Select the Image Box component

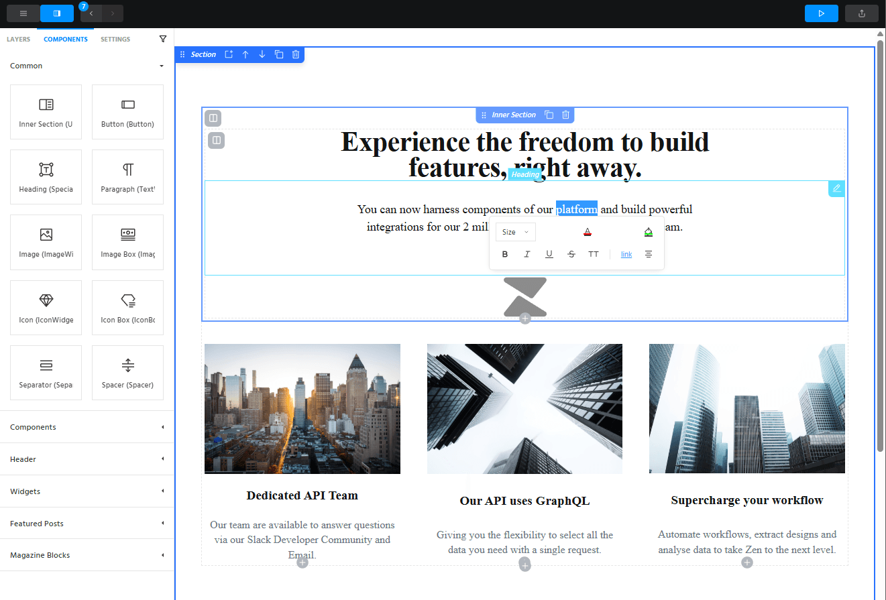point(127,242)
